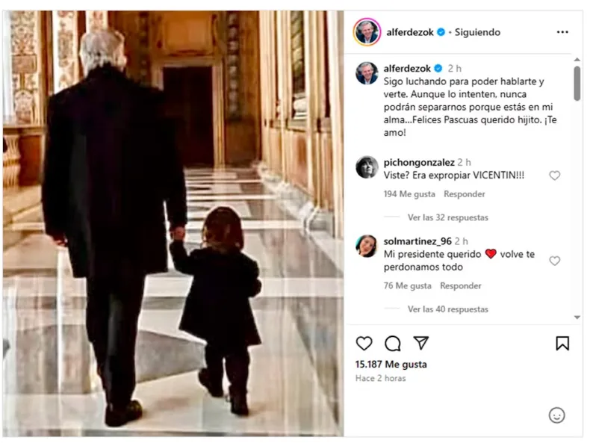590x443 pixels.
Task: View the 15.187 Me gusta likes list
Action: click(391, 365)
